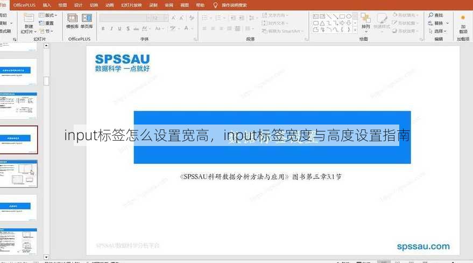Click slide panel scrollbar down arrow
Viewport: 473px width, 263px height.
pos(46,257)
